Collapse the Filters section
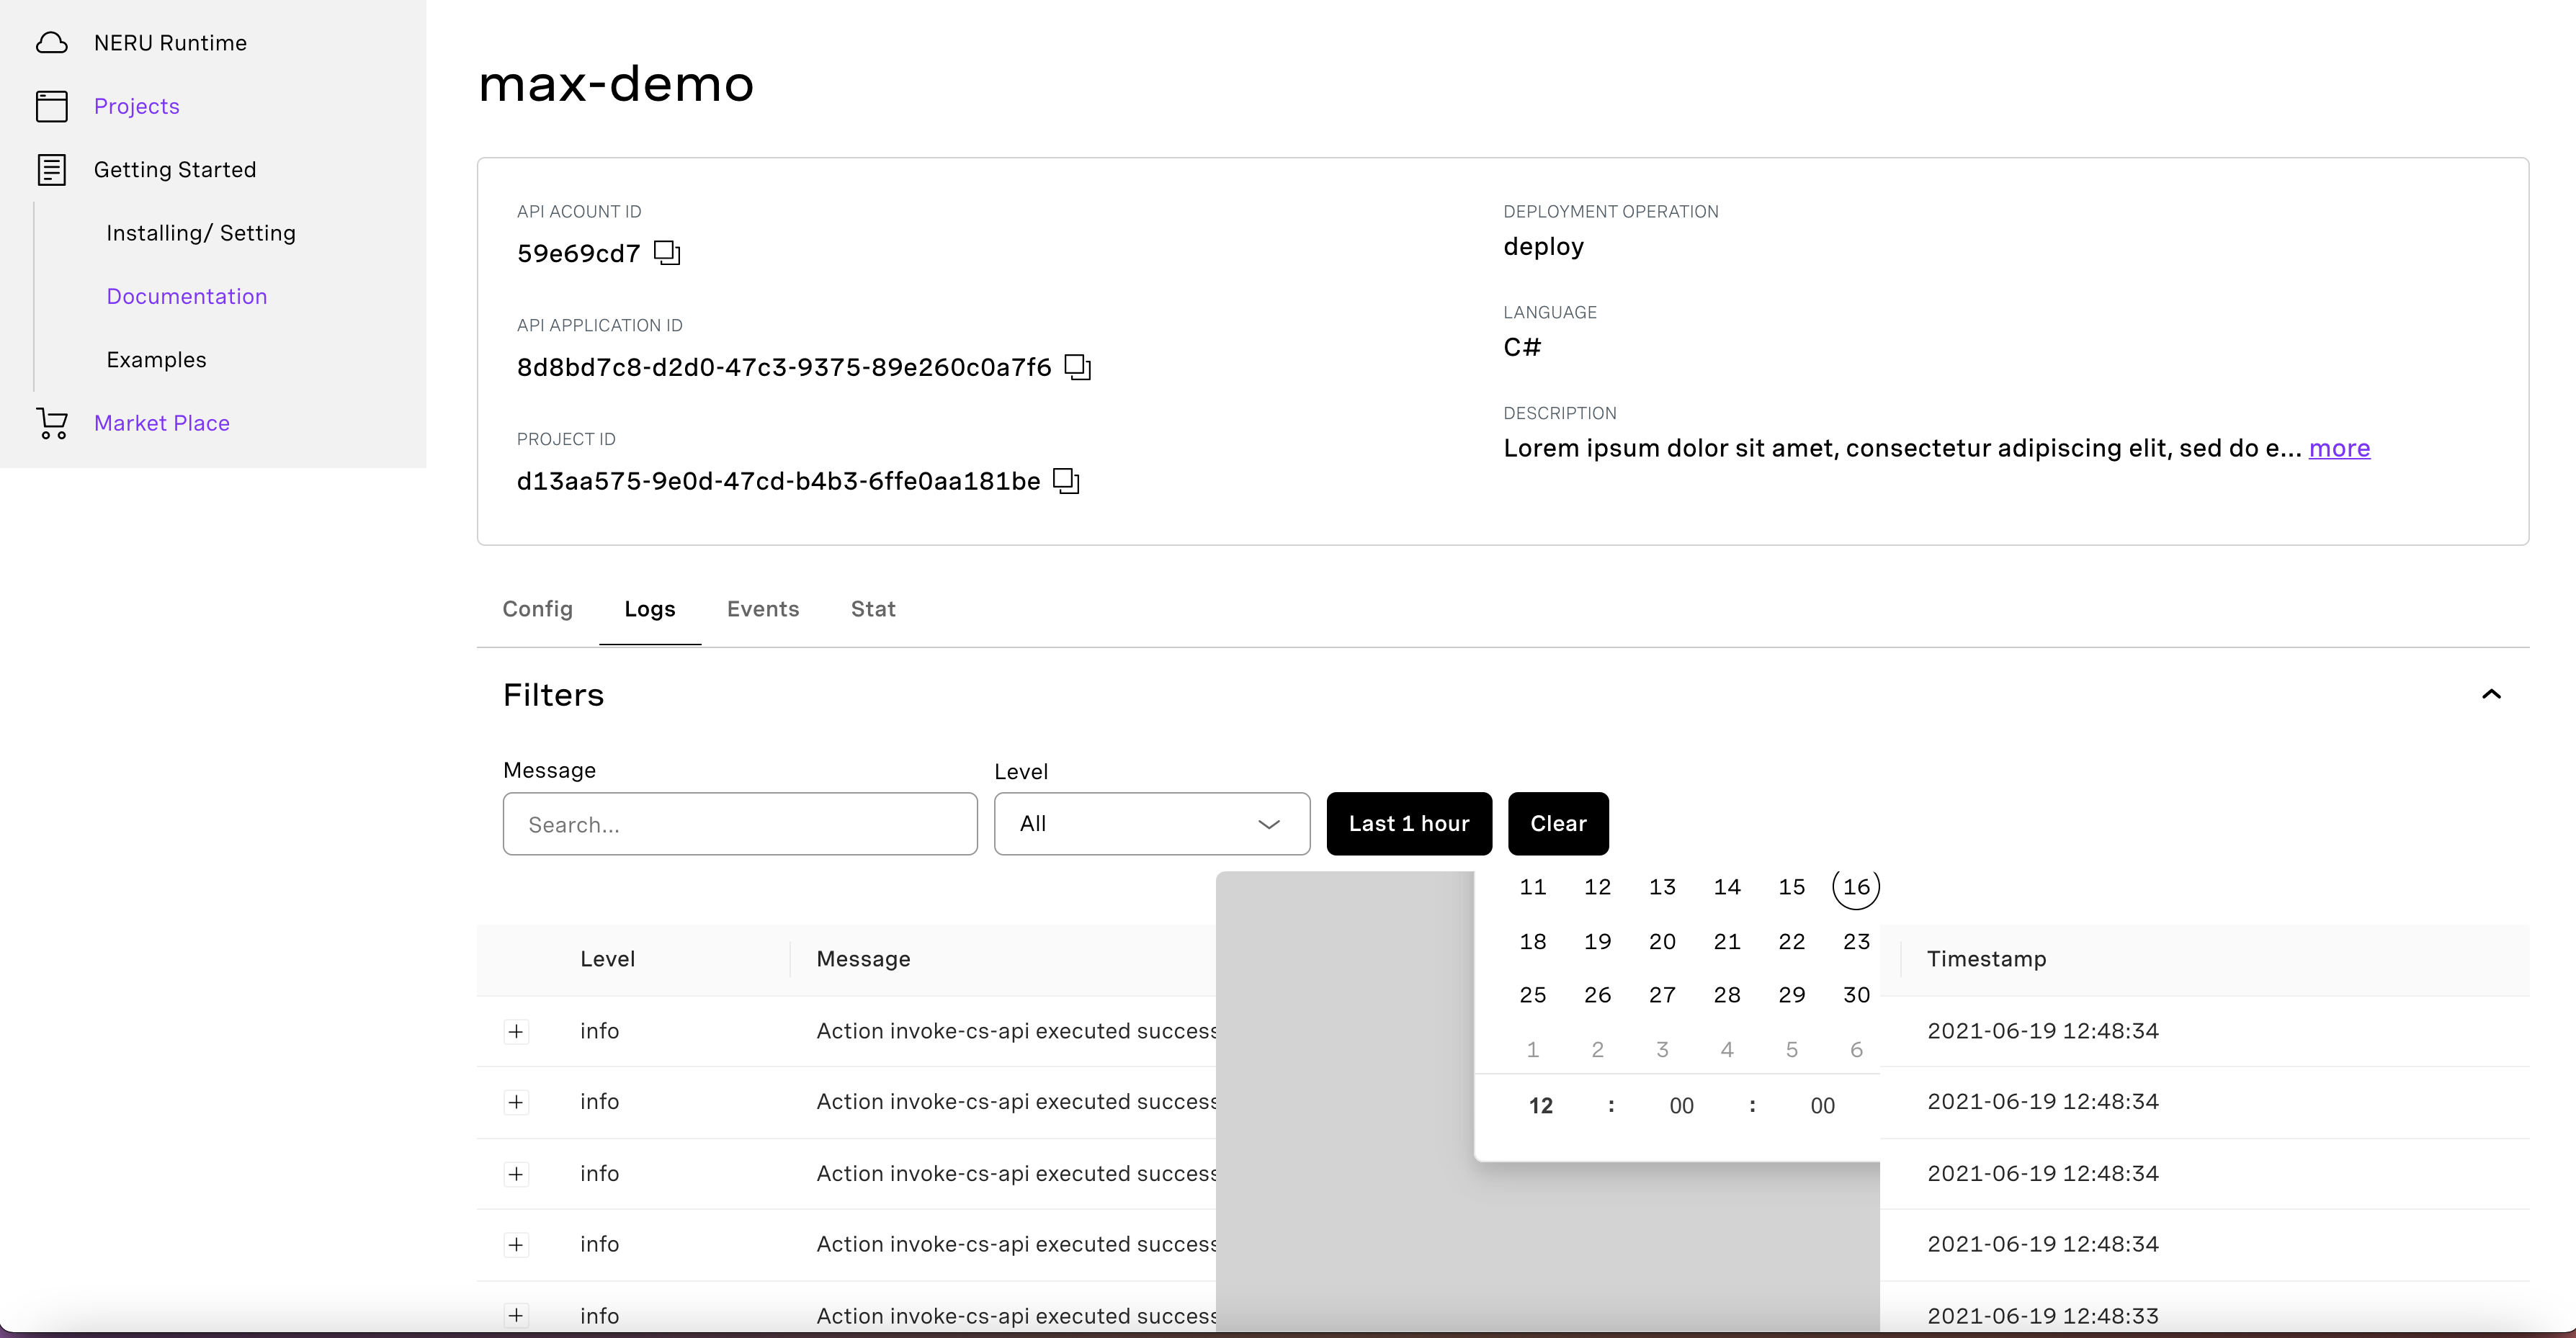The width and height of the screenshot is (2576, 1338). (x=2492, y=694)
